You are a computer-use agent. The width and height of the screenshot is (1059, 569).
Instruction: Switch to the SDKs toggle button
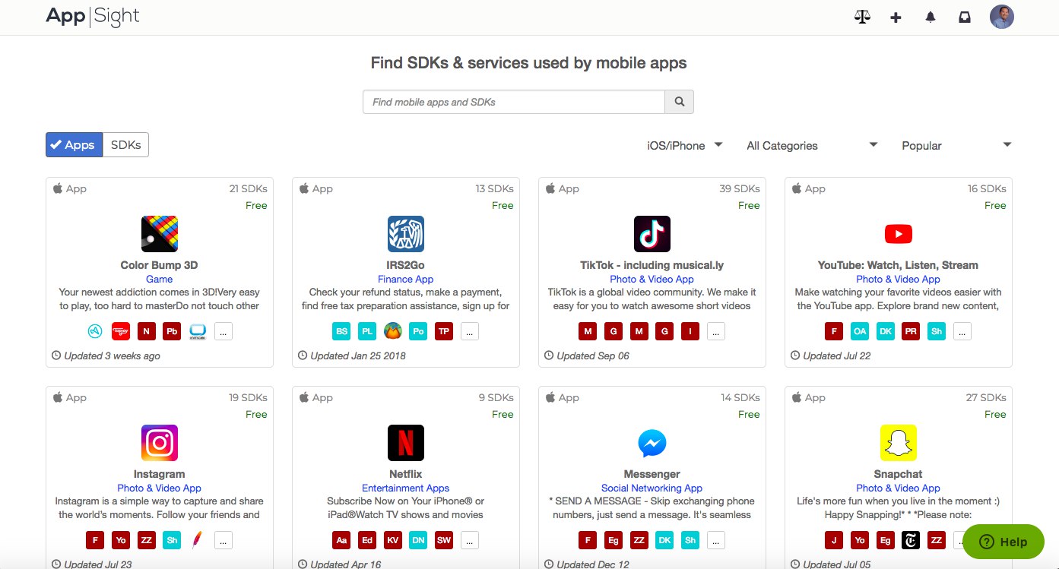pyautogui.click(x=125, y=145)
